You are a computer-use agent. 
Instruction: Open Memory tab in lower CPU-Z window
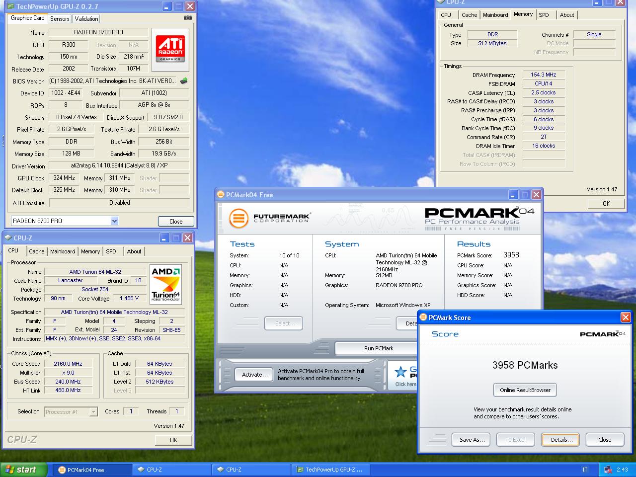(x=90, y=251)
